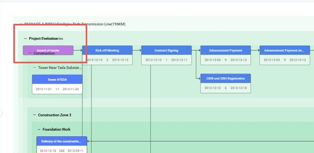
Task: Select CIDB and OSH Registration task
Action: coord(225,78)
